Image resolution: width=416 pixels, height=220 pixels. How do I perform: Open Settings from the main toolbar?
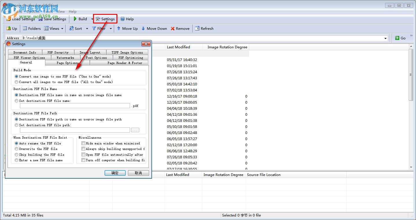point(105,19)
